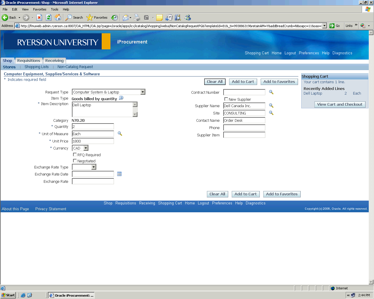Open the Dell Laptop cart line link
374x299 pixels.
(x=313, y=93)
